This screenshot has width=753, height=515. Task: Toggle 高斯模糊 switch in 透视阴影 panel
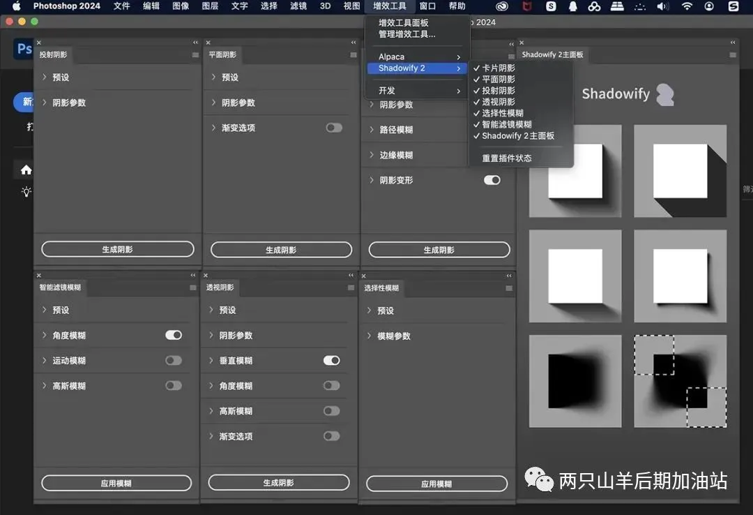pyautogui.click(x=332, y=410)
